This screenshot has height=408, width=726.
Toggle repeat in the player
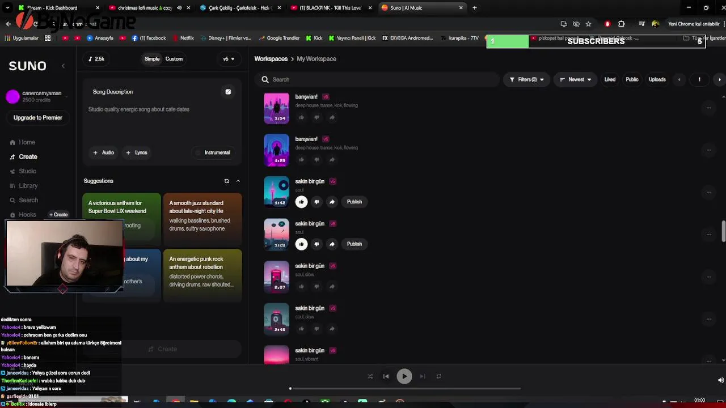click(x=438, y=376)
